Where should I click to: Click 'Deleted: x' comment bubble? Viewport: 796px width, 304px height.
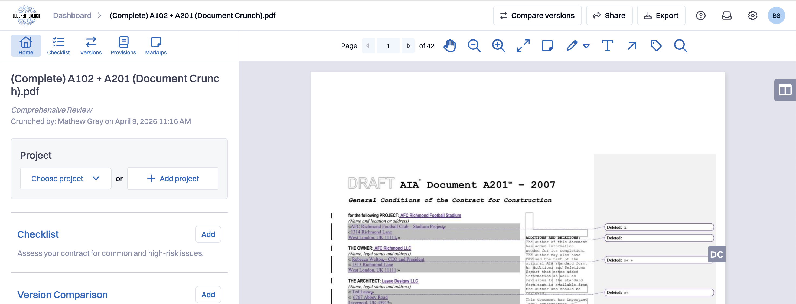659,227
